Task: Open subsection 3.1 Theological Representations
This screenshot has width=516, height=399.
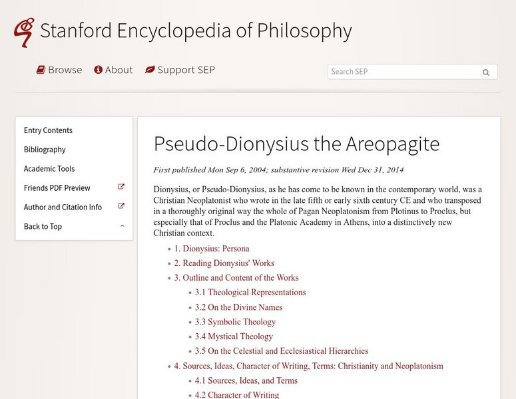Action: tap(250, 293)
